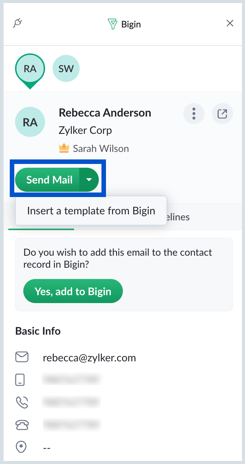Click the mobile phone icon

click(20, 380)
